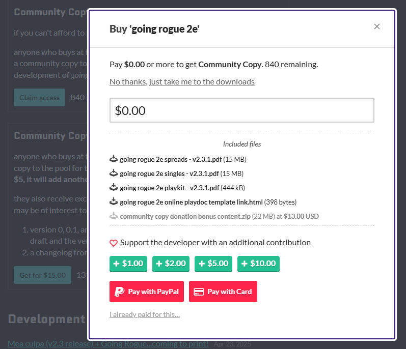Open the Mea culpa v2.3 release devlog link
The image size is (406, 349).
coord(108,343)
